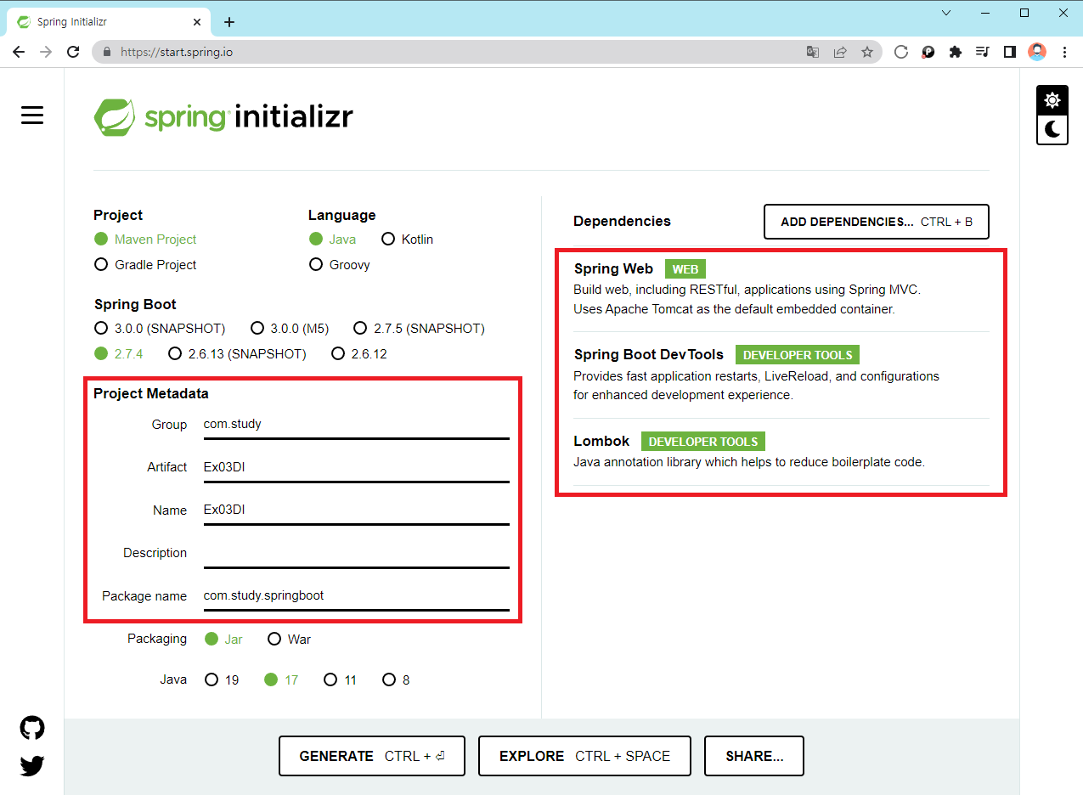Screen dimensions: 1083x795
Task: Open media control icon in toolbar
Action: (x=982, y=52)
